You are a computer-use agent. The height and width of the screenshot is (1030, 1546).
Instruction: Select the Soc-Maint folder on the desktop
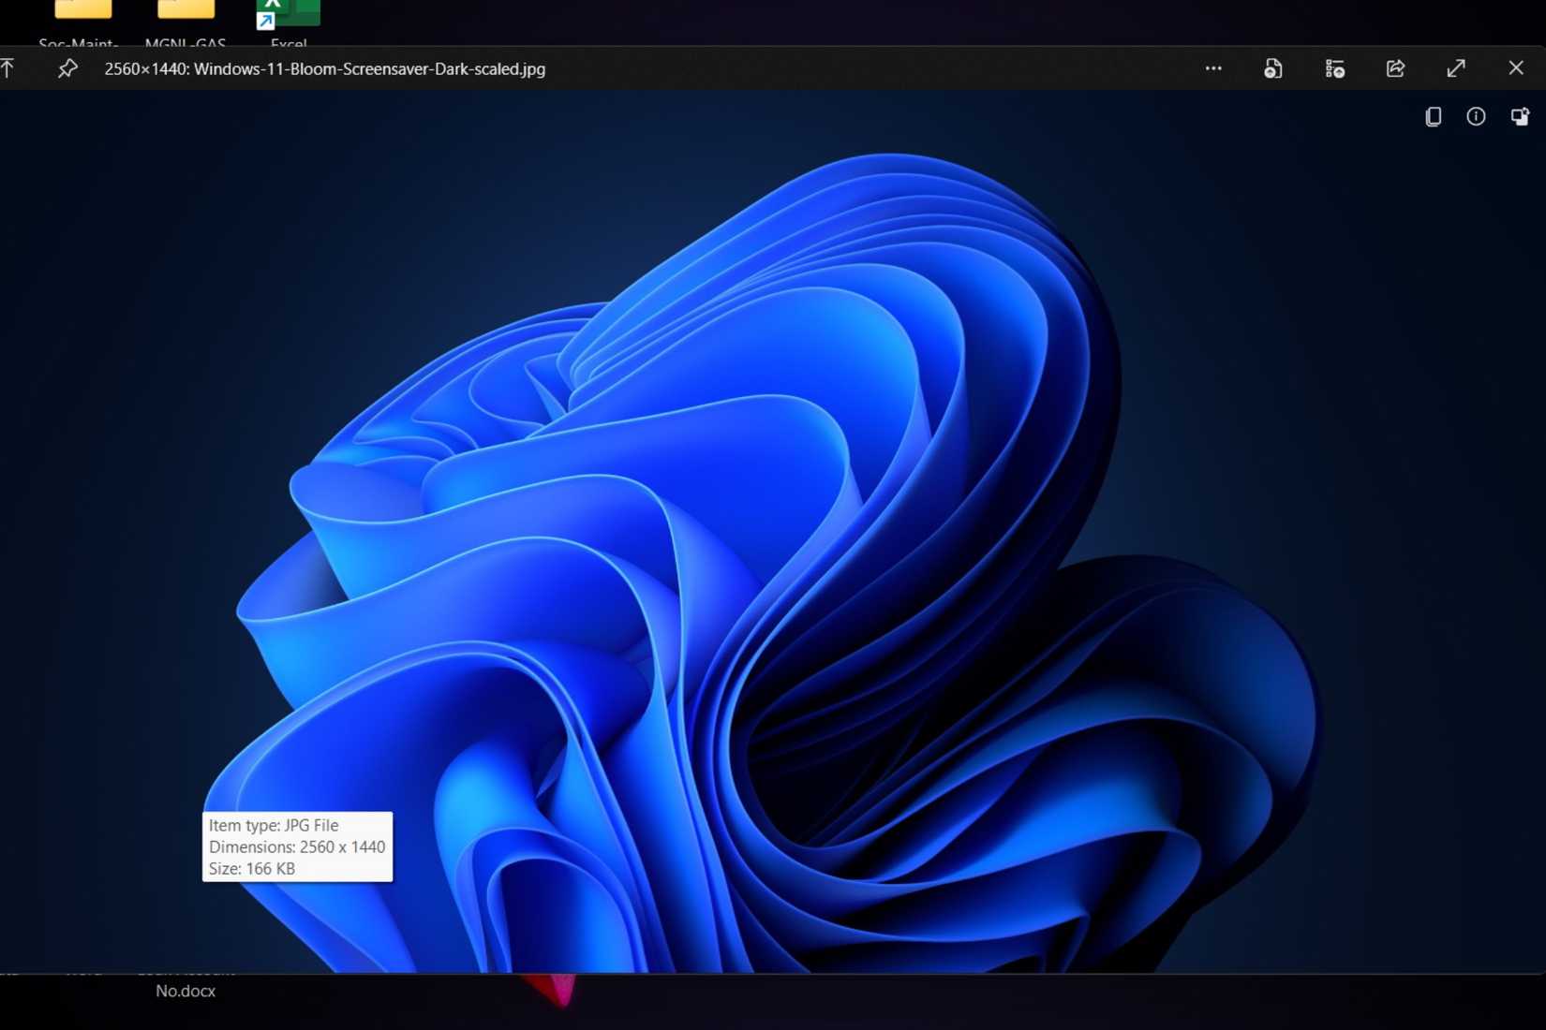coord(79,22)
